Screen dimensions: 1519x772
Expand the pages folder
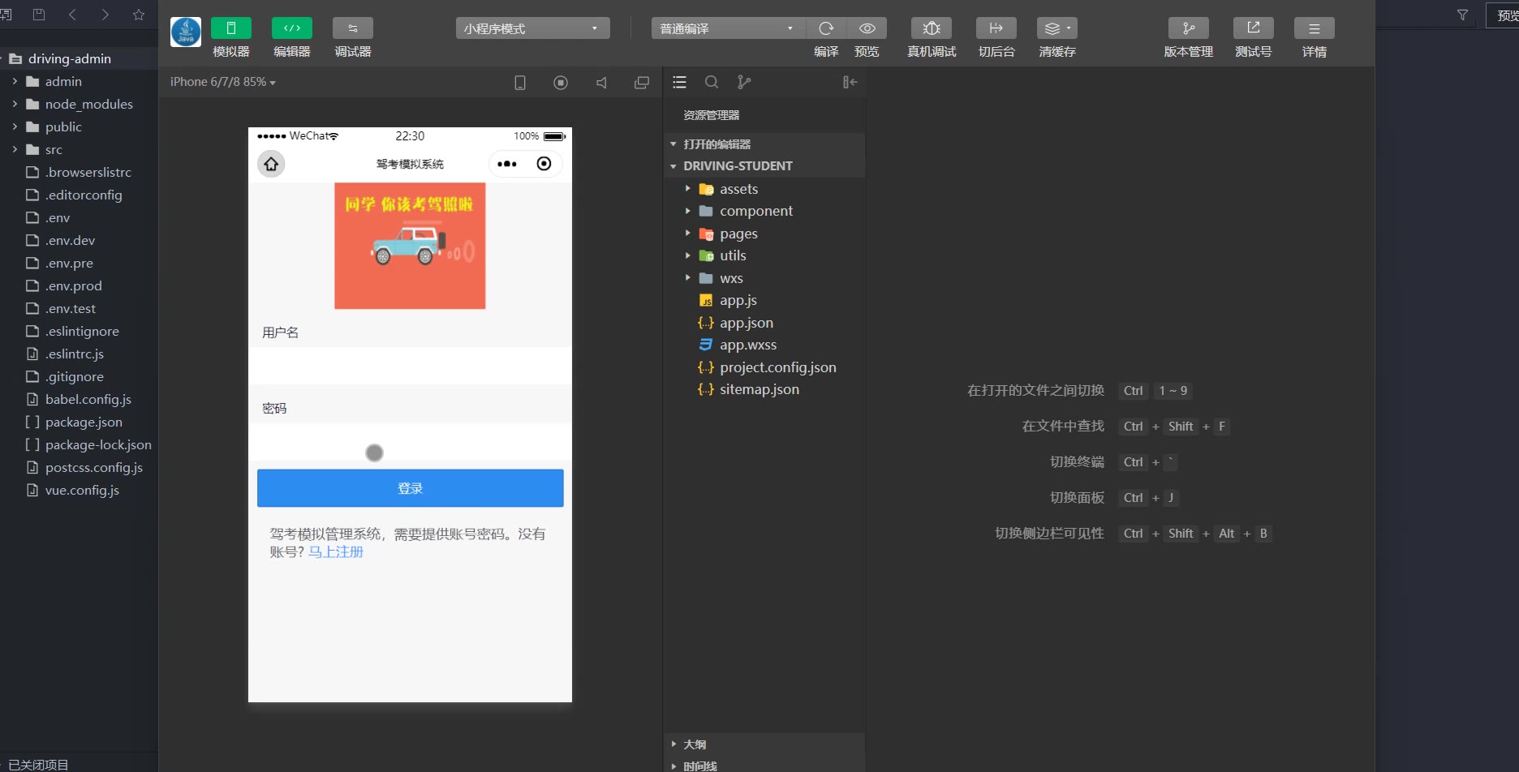tap(764, 234)
